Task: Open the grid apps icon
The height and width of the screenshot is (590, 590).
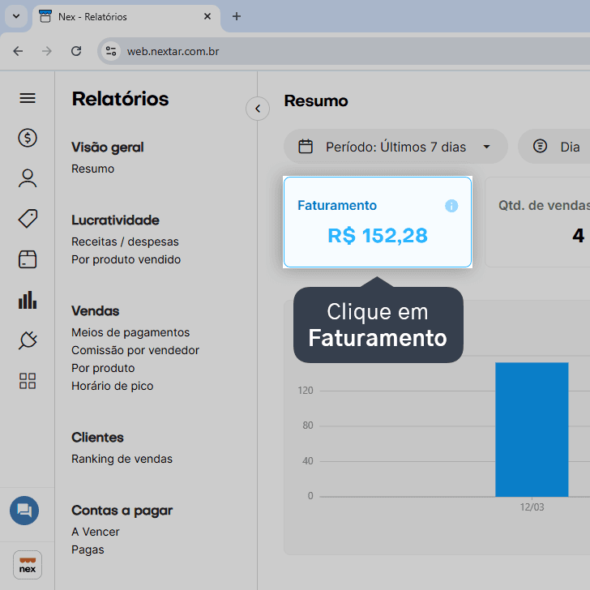Action: pos(28,381)
